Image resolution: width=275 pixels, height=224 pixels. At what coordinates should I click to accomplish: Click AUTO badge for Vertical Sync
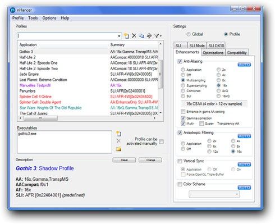click(244, 164)
